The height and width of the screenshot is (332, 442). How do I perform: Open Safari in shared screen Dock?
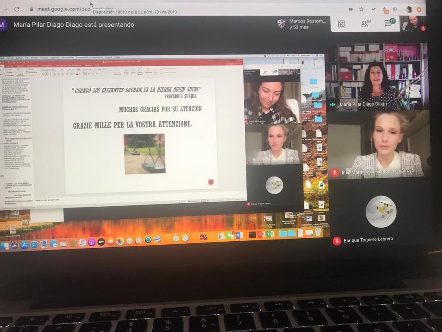[34, 245]
